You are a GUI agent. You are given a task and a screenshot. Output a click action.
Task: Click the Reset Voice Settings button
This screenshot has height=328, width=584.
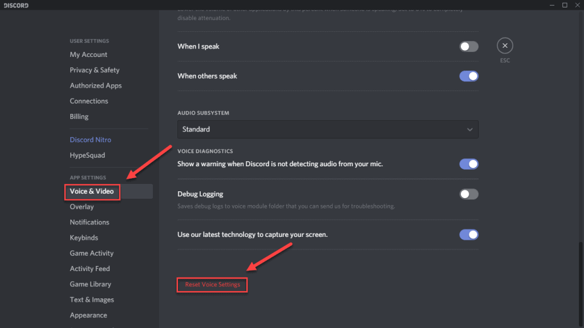pyautogui.click(x=212, y=285)
